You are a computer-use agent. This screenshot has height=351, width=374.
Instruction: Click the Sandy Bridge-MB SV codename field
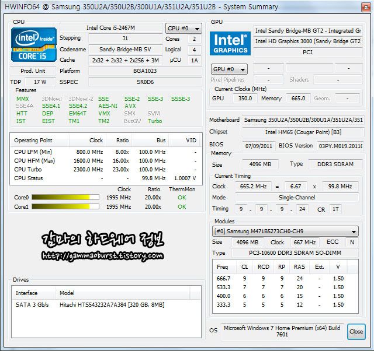coord(125,49)
